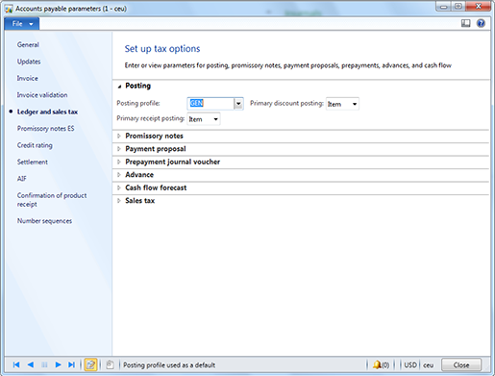The height and width of the screenshot is (376, 495).
Task: Open the Number sequences section
Action: [x=44, y=221]
